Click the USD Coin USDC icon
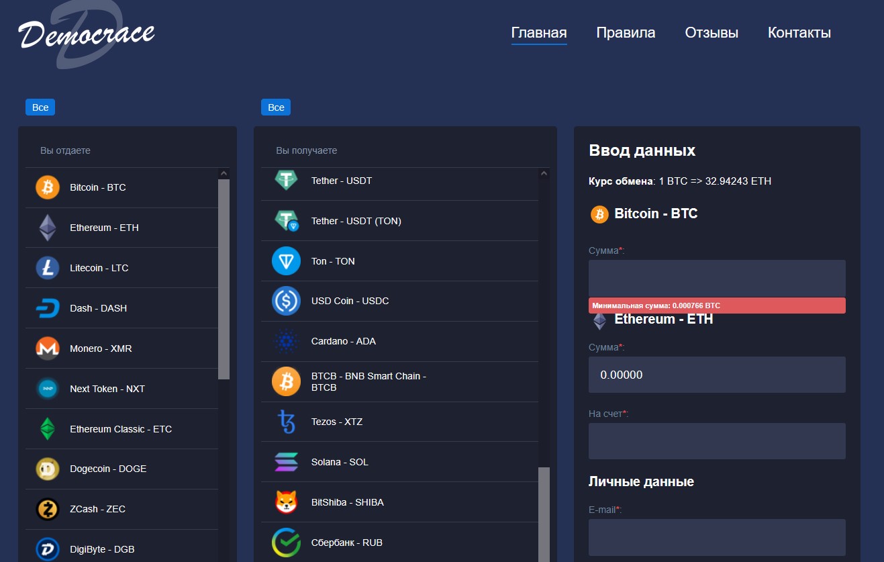The height and width of the screenshot is (562, 884). (287, 301)
